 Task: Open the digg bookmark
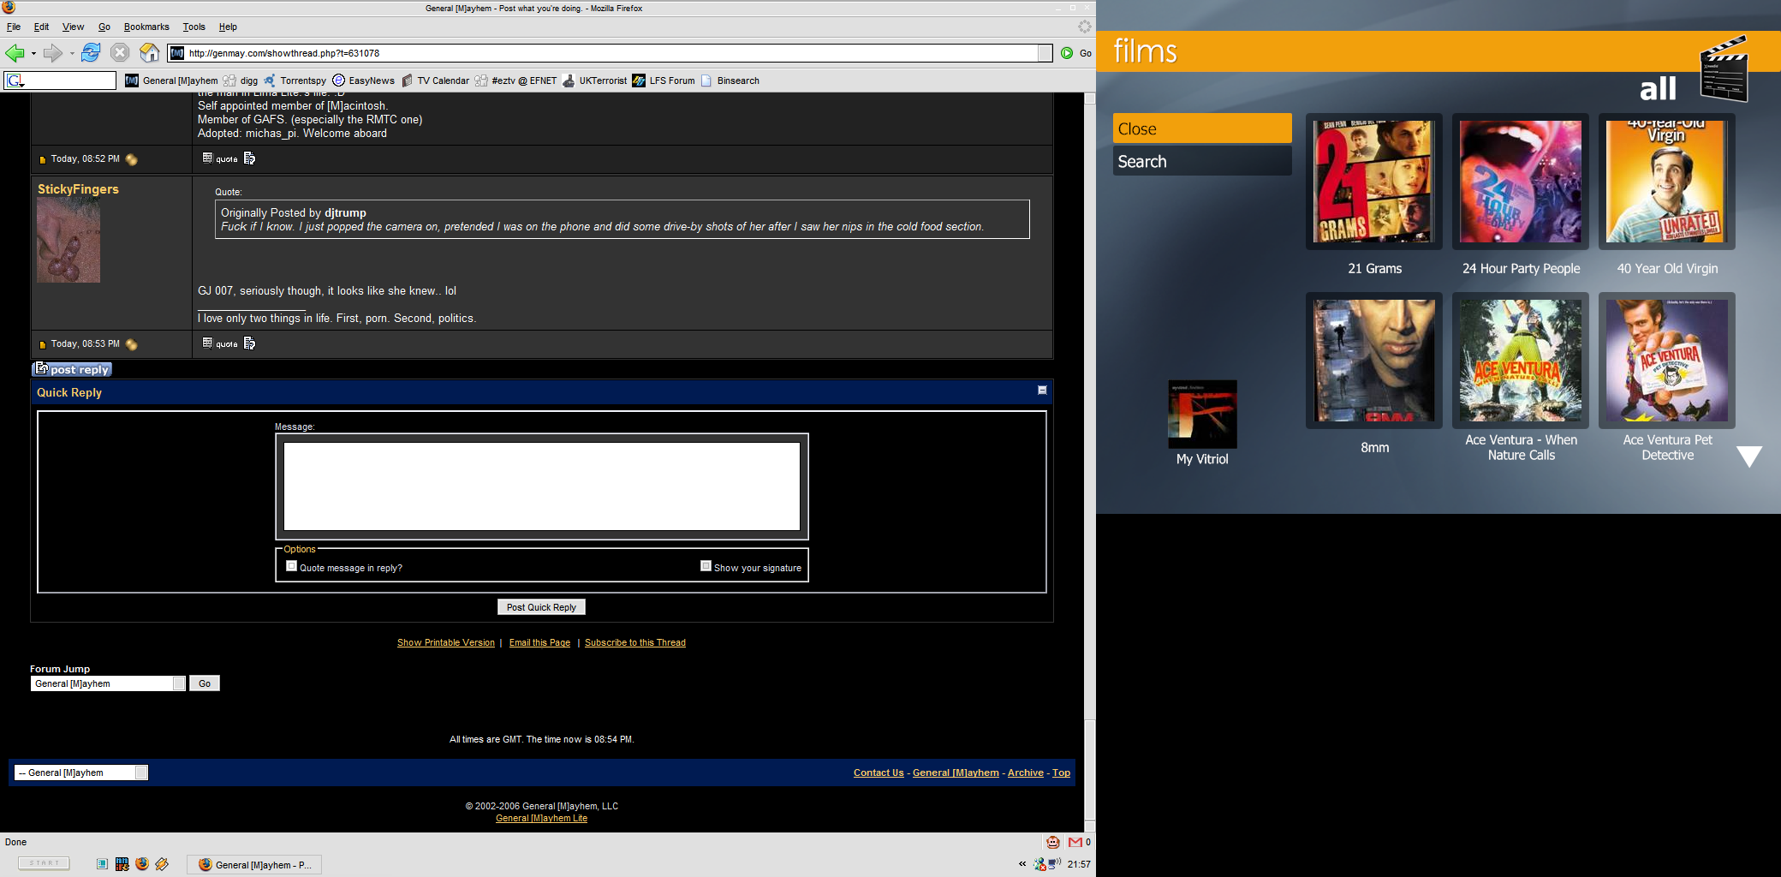(241, 81)
